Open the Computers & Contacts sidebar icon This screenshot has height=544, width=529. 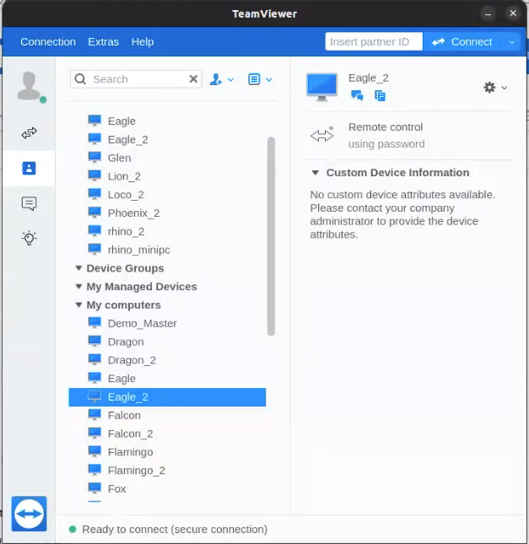click(x=29, y=169)
